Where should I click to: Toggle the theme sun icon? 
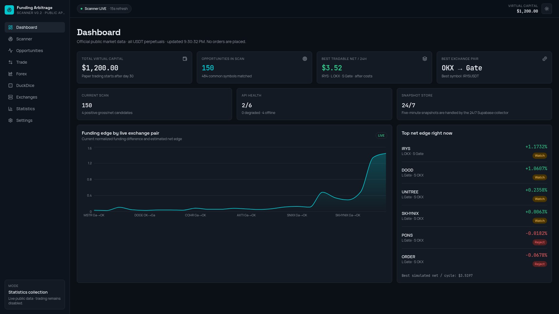tap(547, 9)
